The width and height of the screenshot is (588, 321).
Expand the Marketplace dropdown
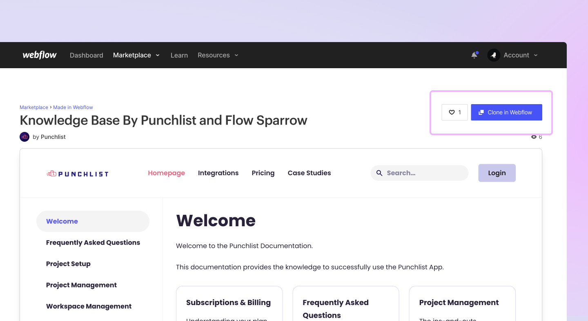[136, 55]
